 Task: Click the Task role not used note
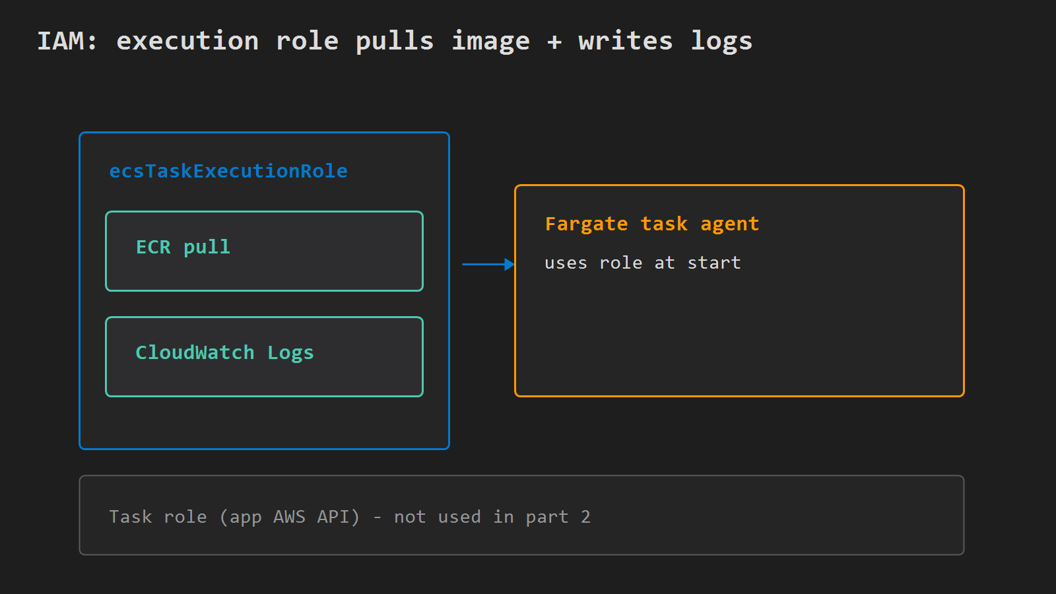tap(521, 515)
